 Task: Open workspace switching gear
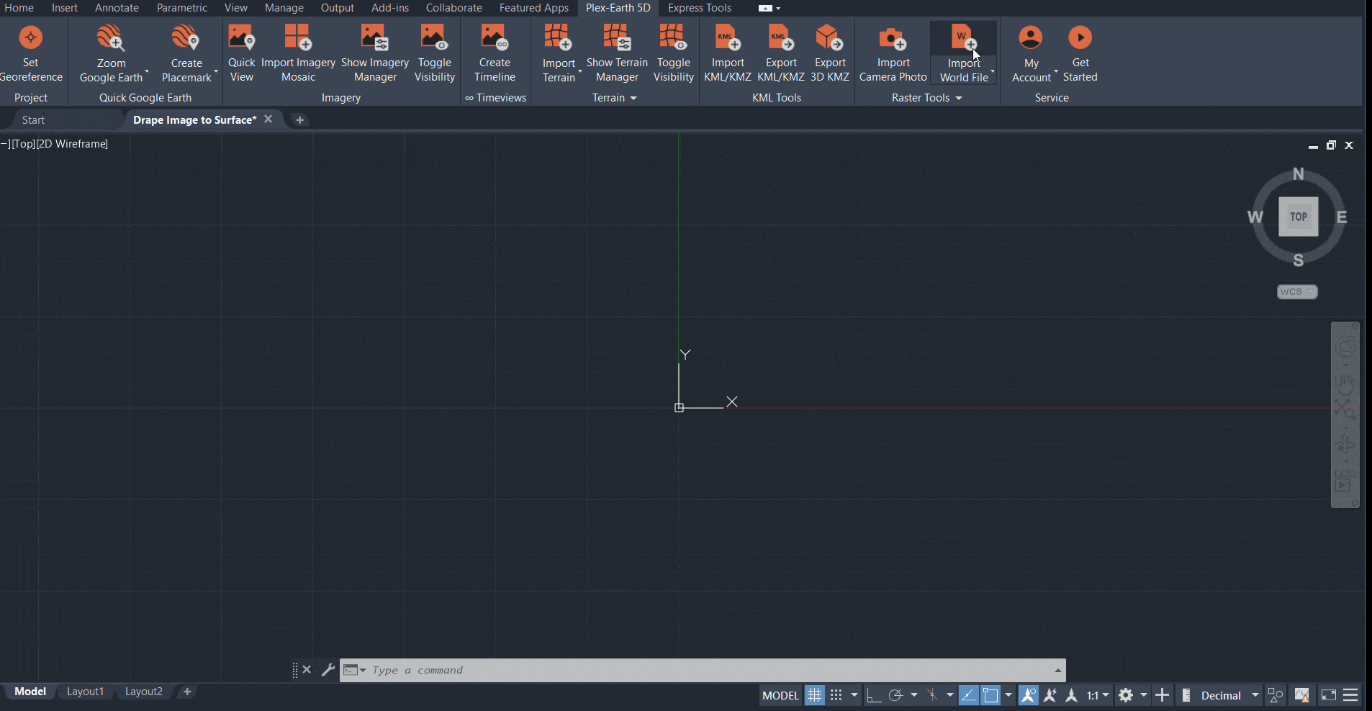tap(1126, 695)
